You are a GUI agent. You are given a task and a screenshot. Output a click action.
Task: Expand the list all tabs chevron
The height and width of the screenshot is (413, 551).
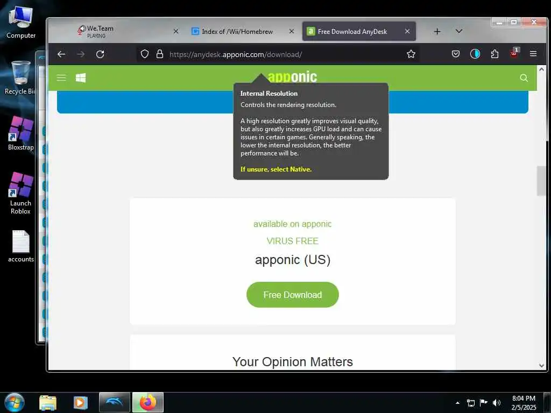[458, 31]
